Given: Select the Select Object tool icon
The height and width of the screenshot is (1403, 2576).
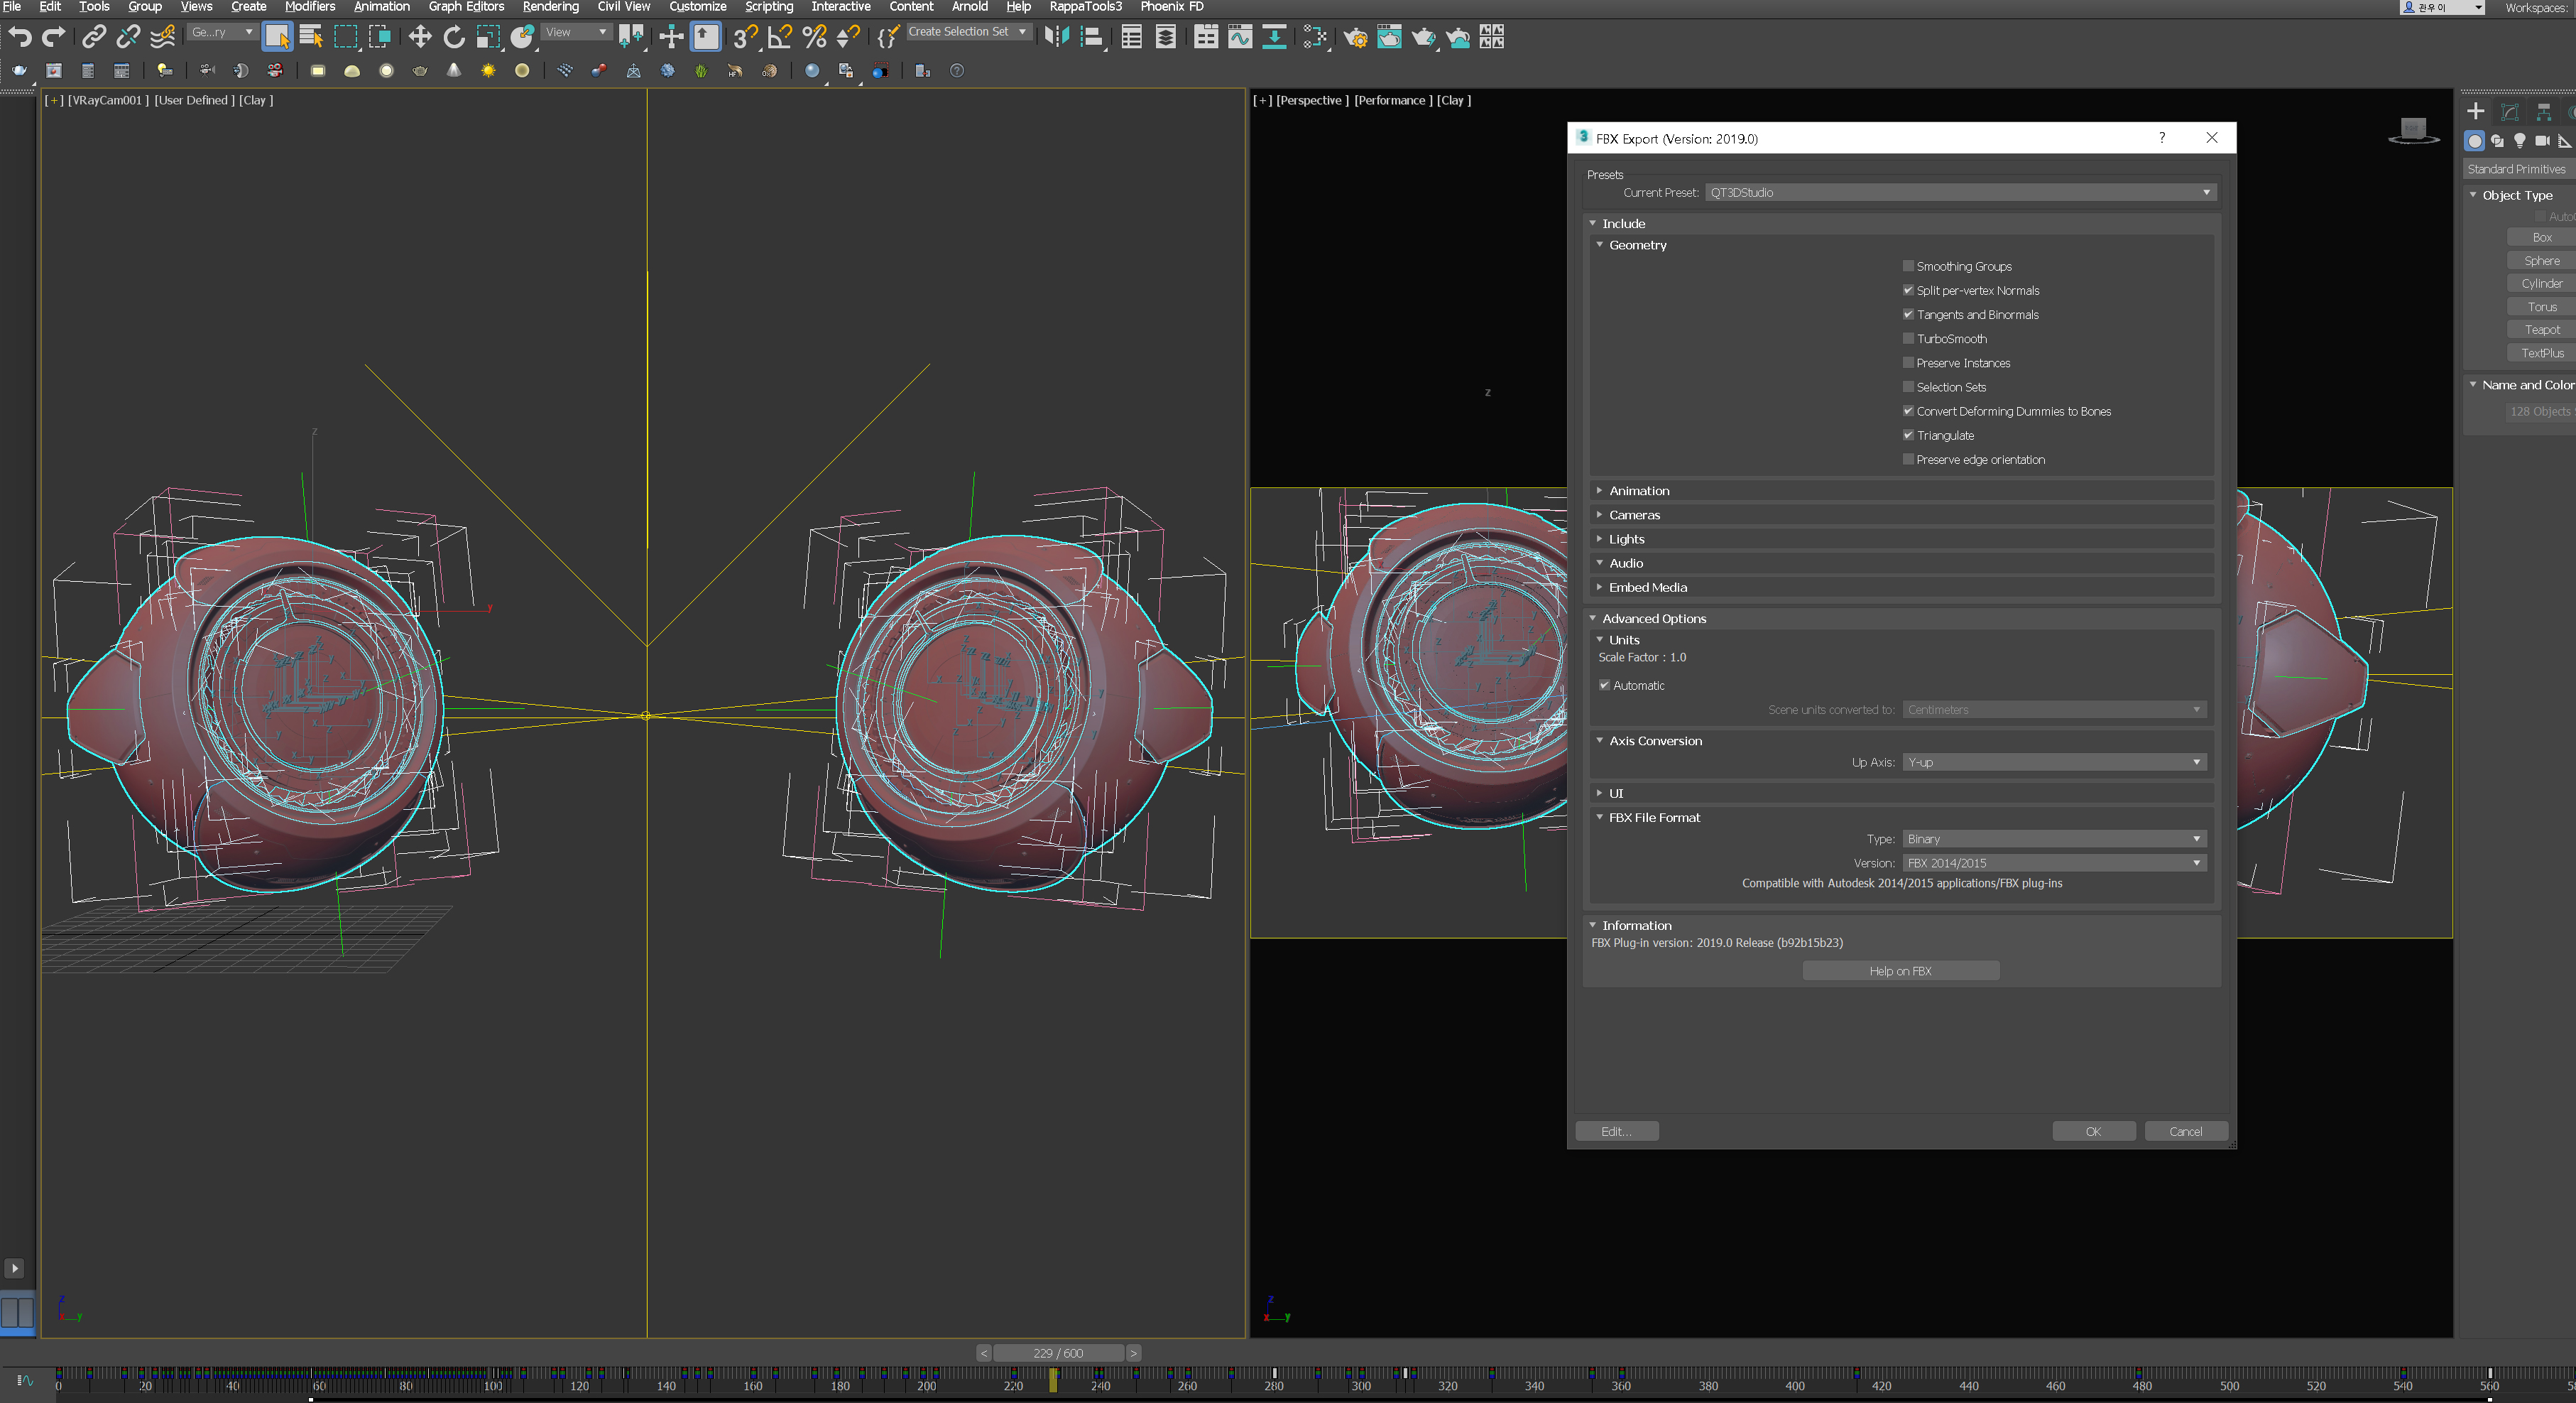Looking at the screenshot, I should point(281,38).
